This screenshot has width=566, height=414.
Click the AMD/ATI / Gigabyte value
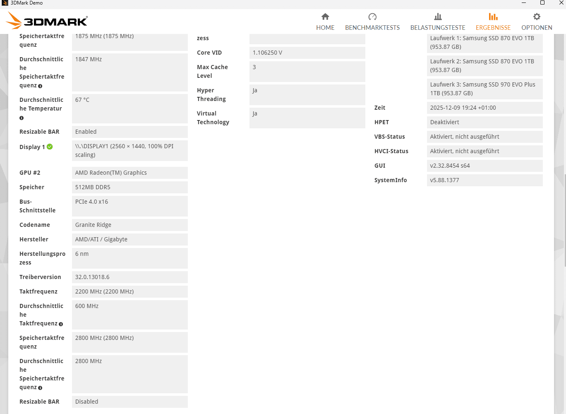(130, 239)
